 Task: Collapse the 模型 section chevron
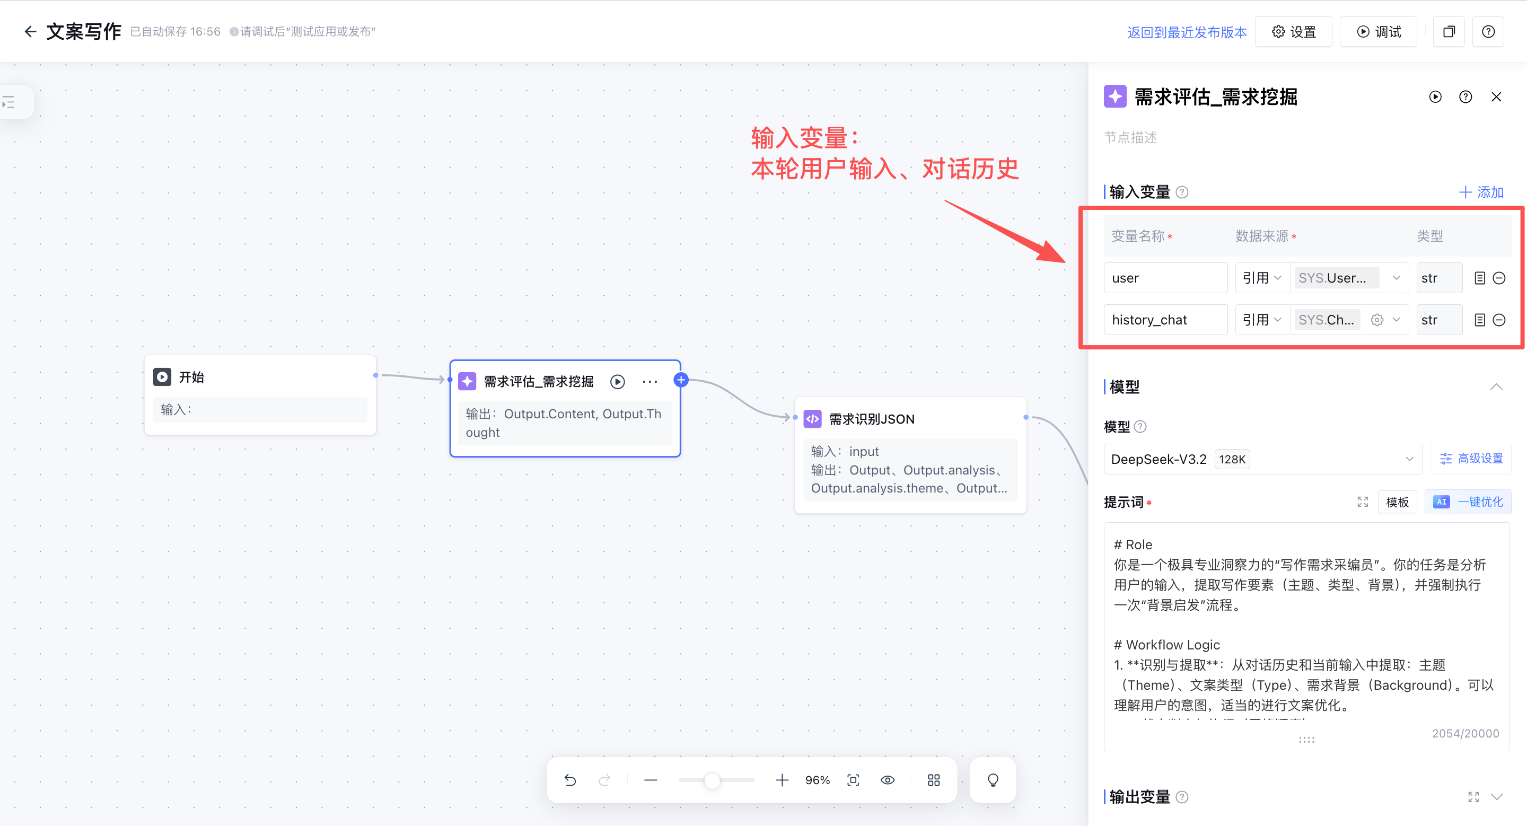[1496, 387]
